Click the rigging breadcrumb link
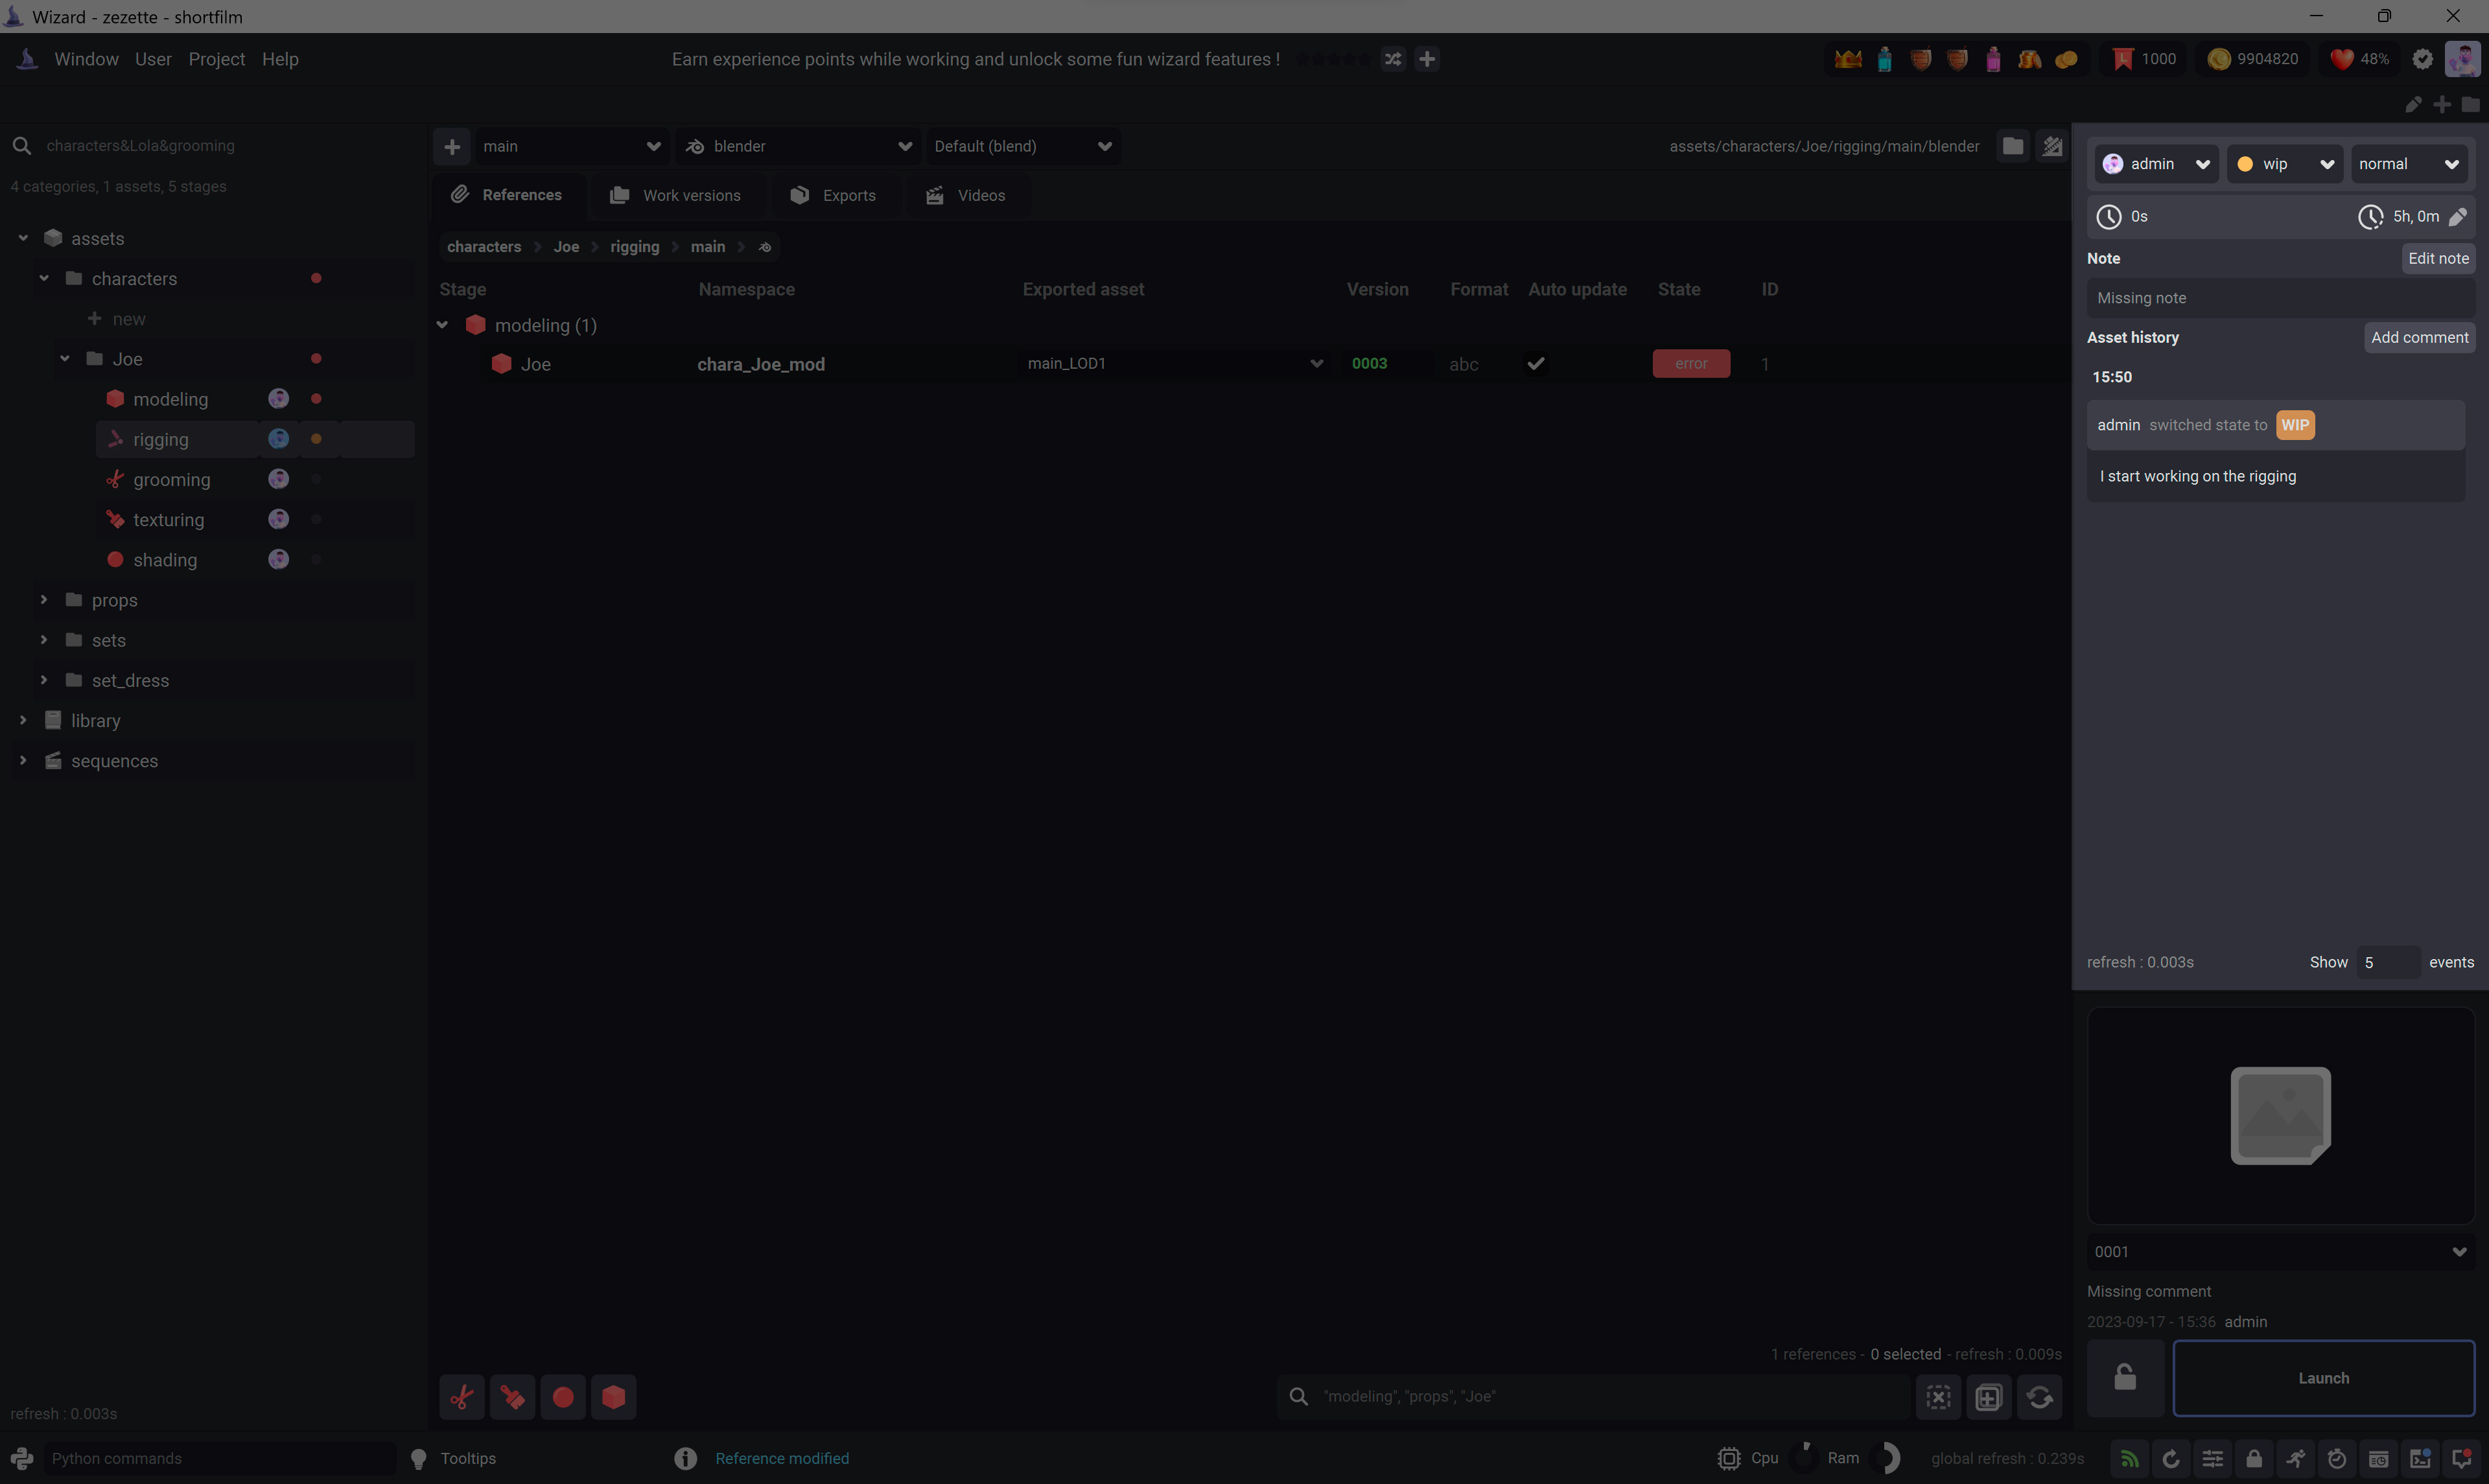Viewport: 2489px width, 1484px height. [x=635, y=247]
